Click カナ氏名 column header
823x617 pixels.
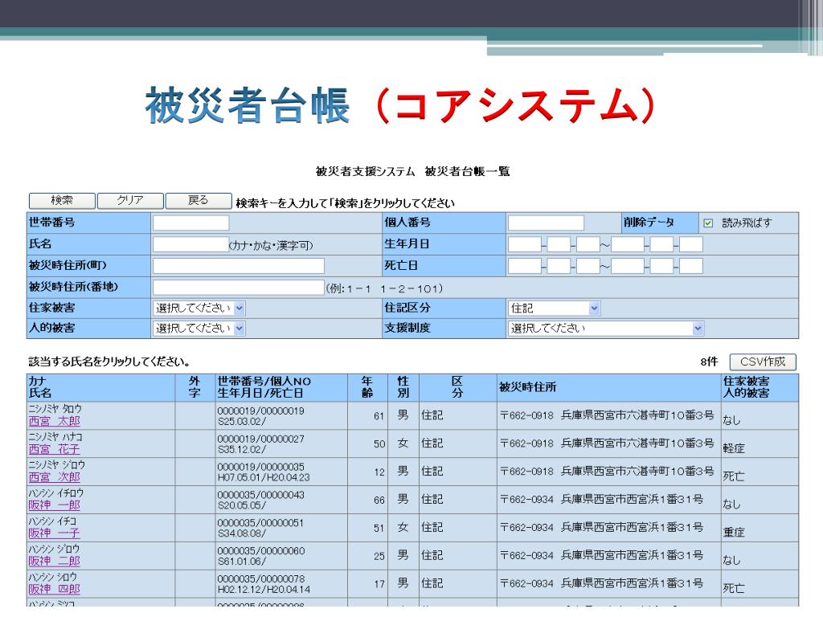pyautogui.click(x=100, y=387)
